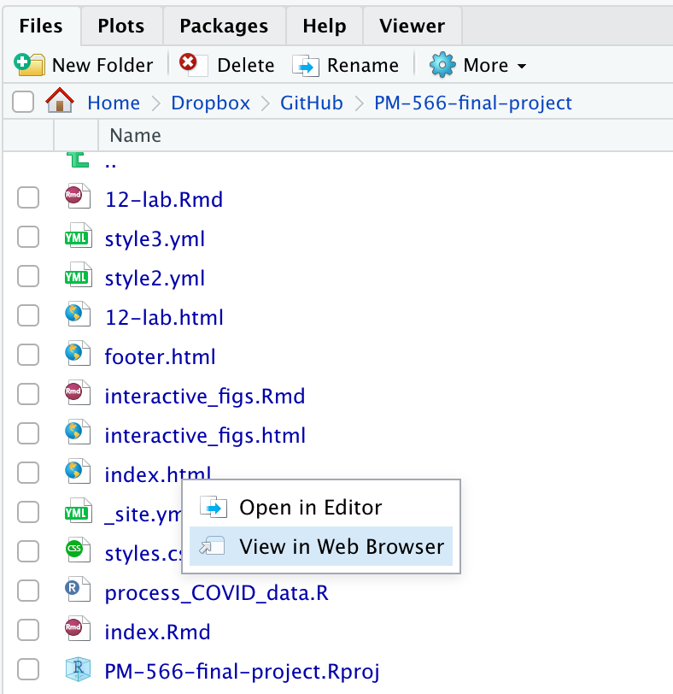Open the file interactive_figs.Rmd

205,396
